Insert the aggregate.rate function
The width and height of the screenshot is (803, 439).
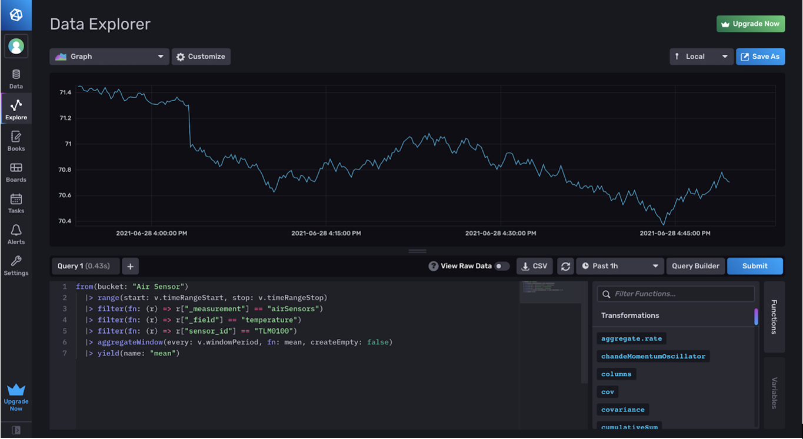click(631, 338)
